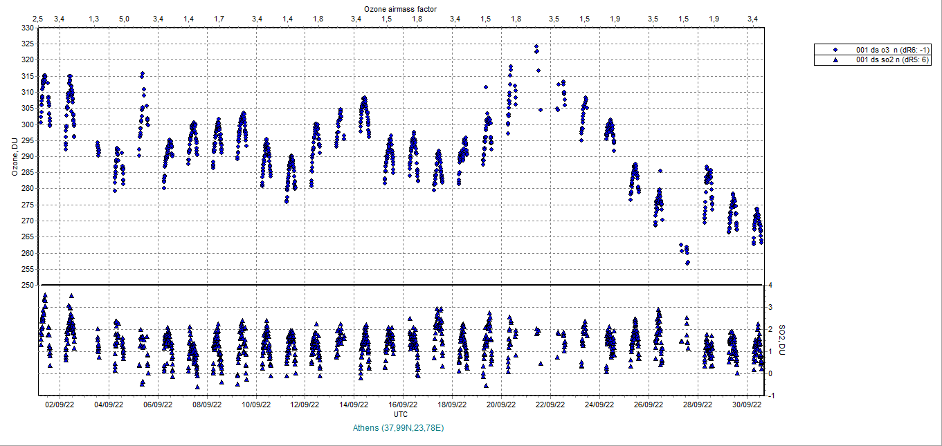Select the '001 ds o3 n' legend entry

click(x=894, y=50)
